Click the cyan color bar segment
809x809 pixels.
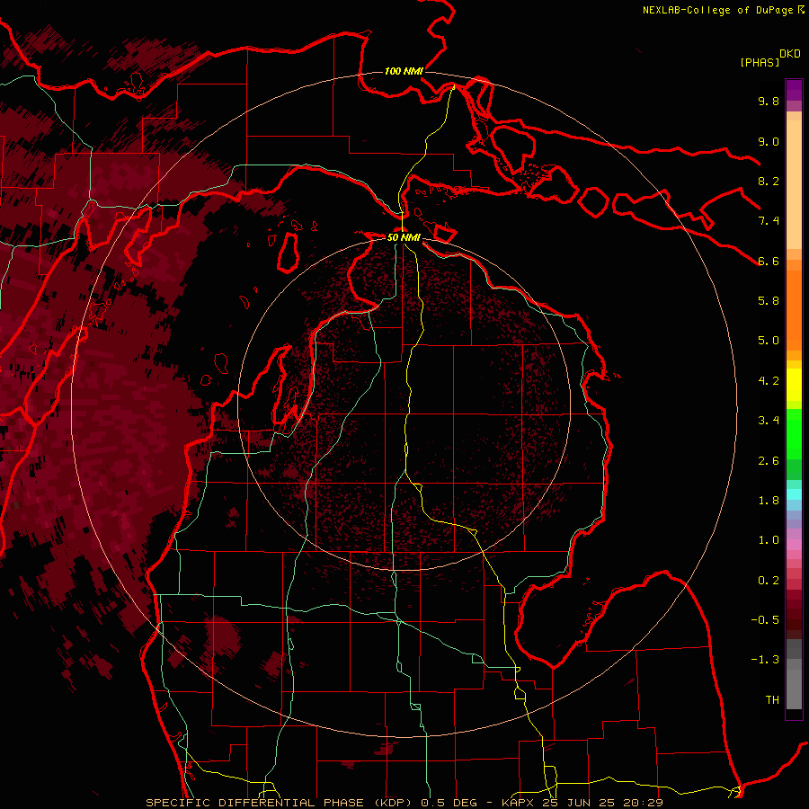point(794,494)
